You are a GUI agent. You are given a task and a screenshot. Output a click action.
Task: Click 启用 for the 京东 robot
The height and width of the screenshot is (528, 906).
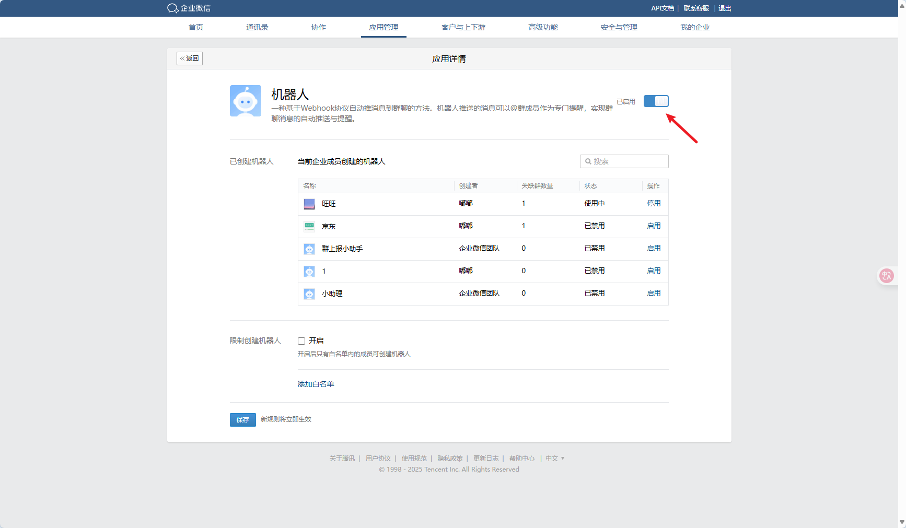tap(654, 226)
